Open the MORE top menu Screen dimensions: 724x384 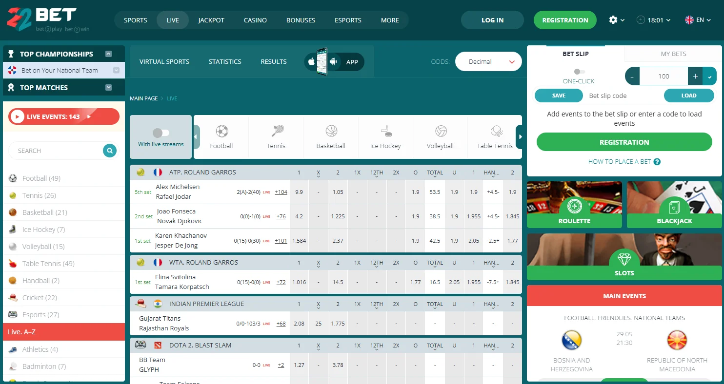(x=390, y=20)
